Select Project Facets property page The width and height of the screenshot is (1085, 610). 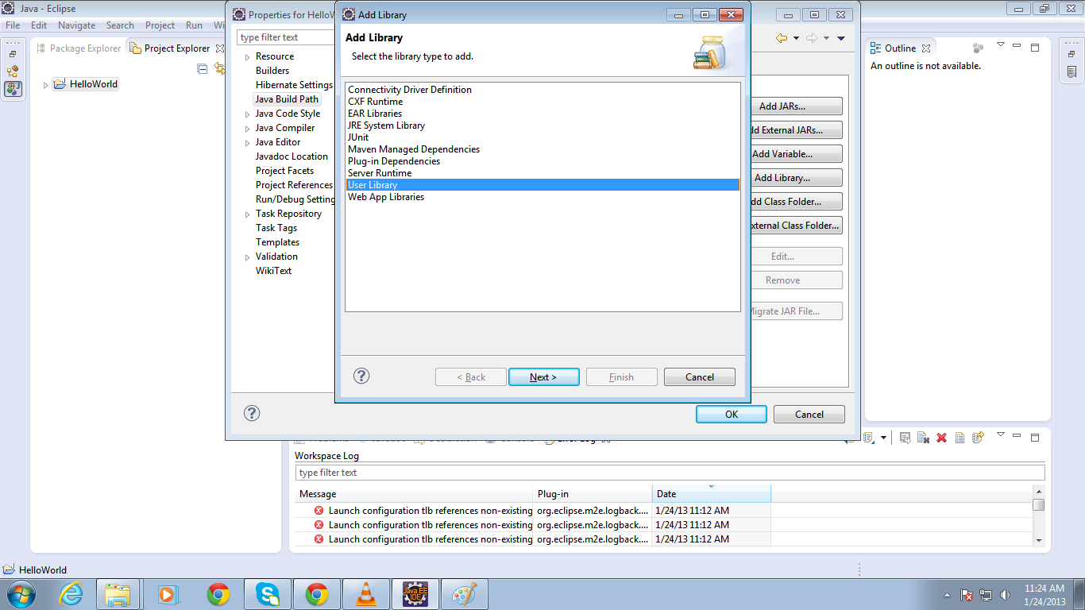284,171
